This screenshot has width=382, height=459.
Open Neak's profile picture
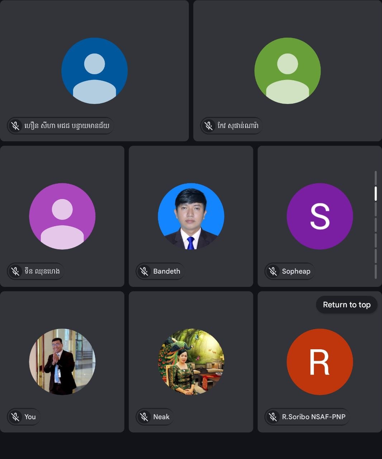(x=191, y=362)
